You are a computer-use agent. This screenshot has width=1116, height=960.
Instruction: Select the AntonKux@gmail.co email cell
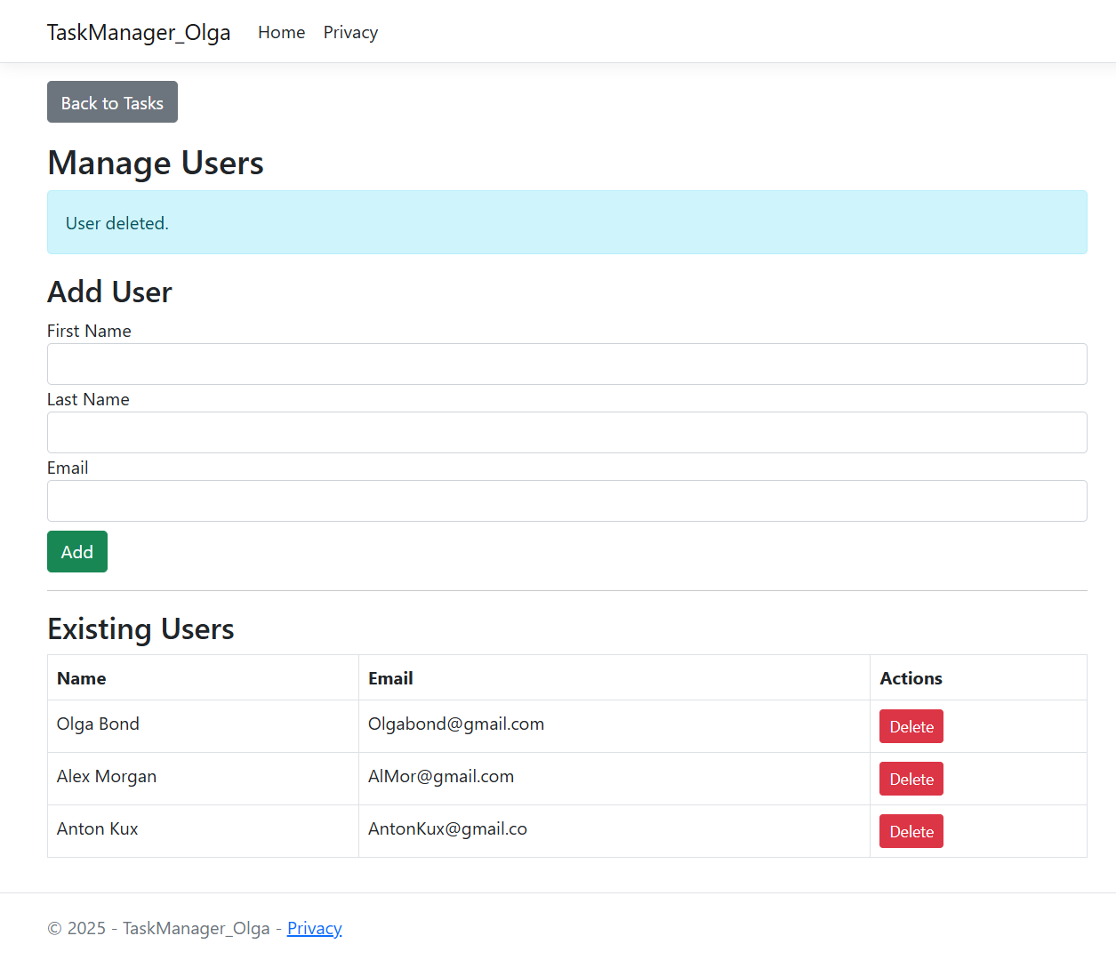[447, 829]
